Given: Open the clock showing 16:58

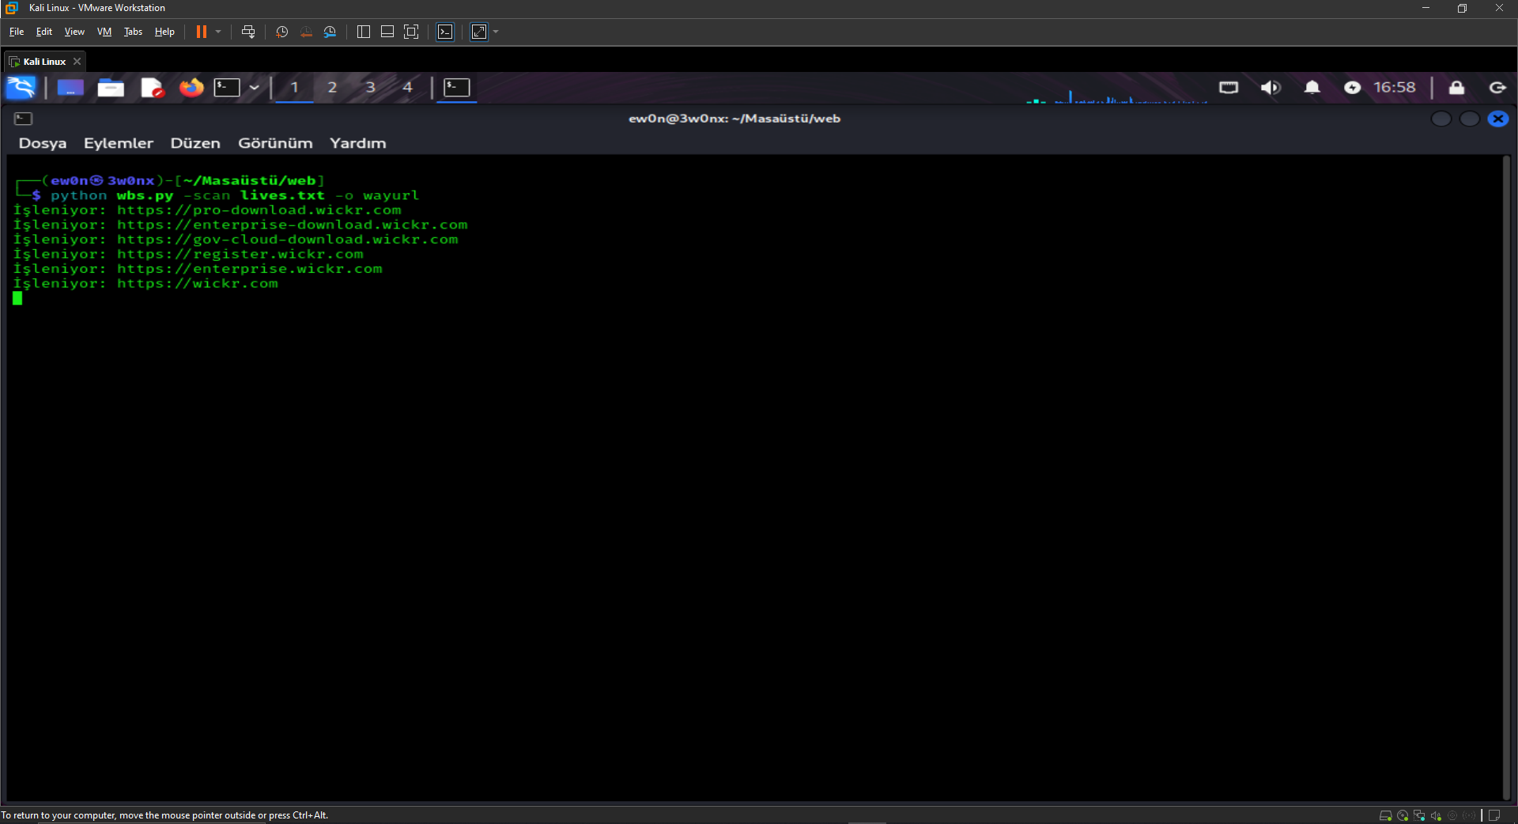Looking at the screenshot, I should click(1395, 87).
